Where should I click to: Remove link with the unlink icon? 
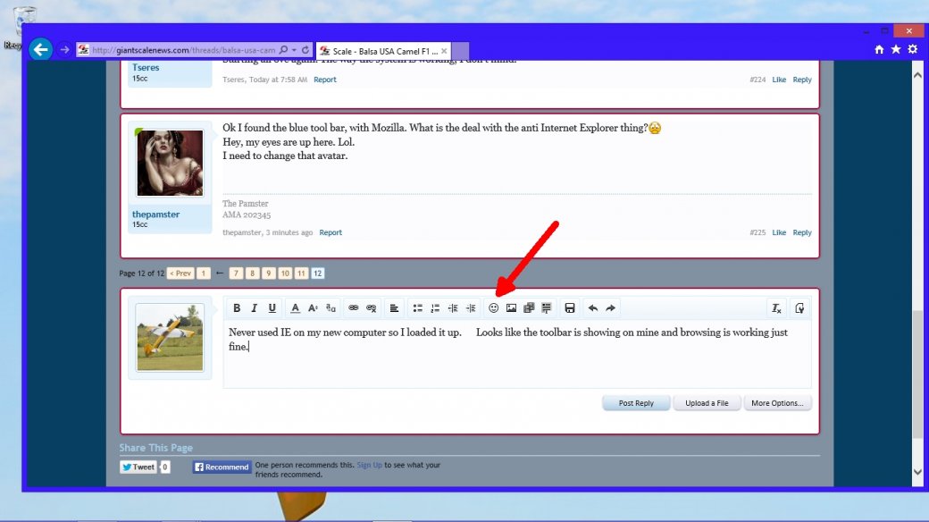pos(371,307)
